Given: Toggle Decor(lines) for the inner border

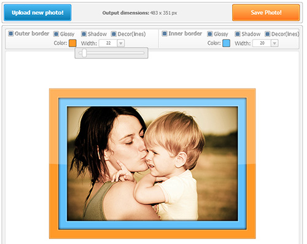Looking at the screenshot, I should pos(267,34).
